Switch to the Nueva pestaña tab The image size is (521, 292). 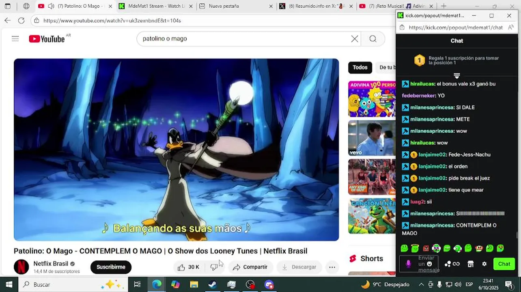pos(236,6)
